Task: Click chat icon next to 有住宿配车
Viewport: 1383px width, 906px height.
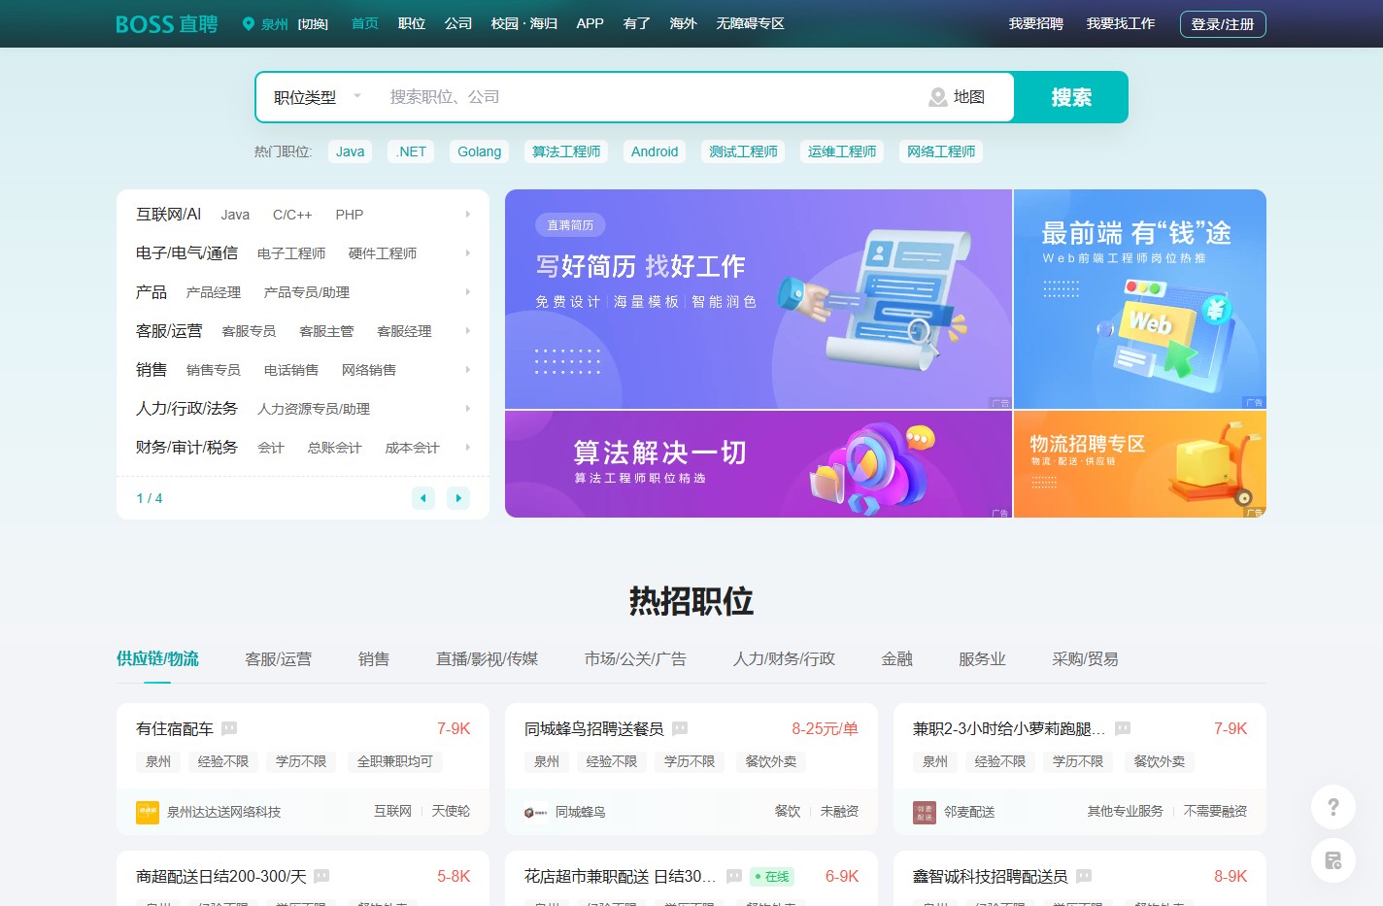Action: coord(229,728)
